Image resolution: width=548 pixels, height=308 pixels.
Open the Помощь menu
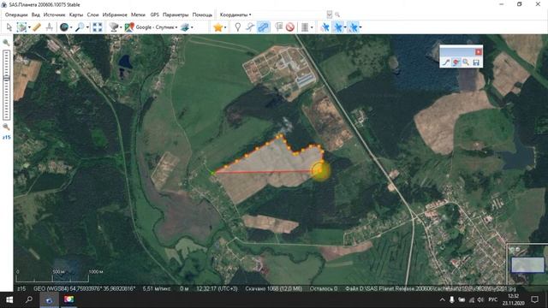coord(202,15)
